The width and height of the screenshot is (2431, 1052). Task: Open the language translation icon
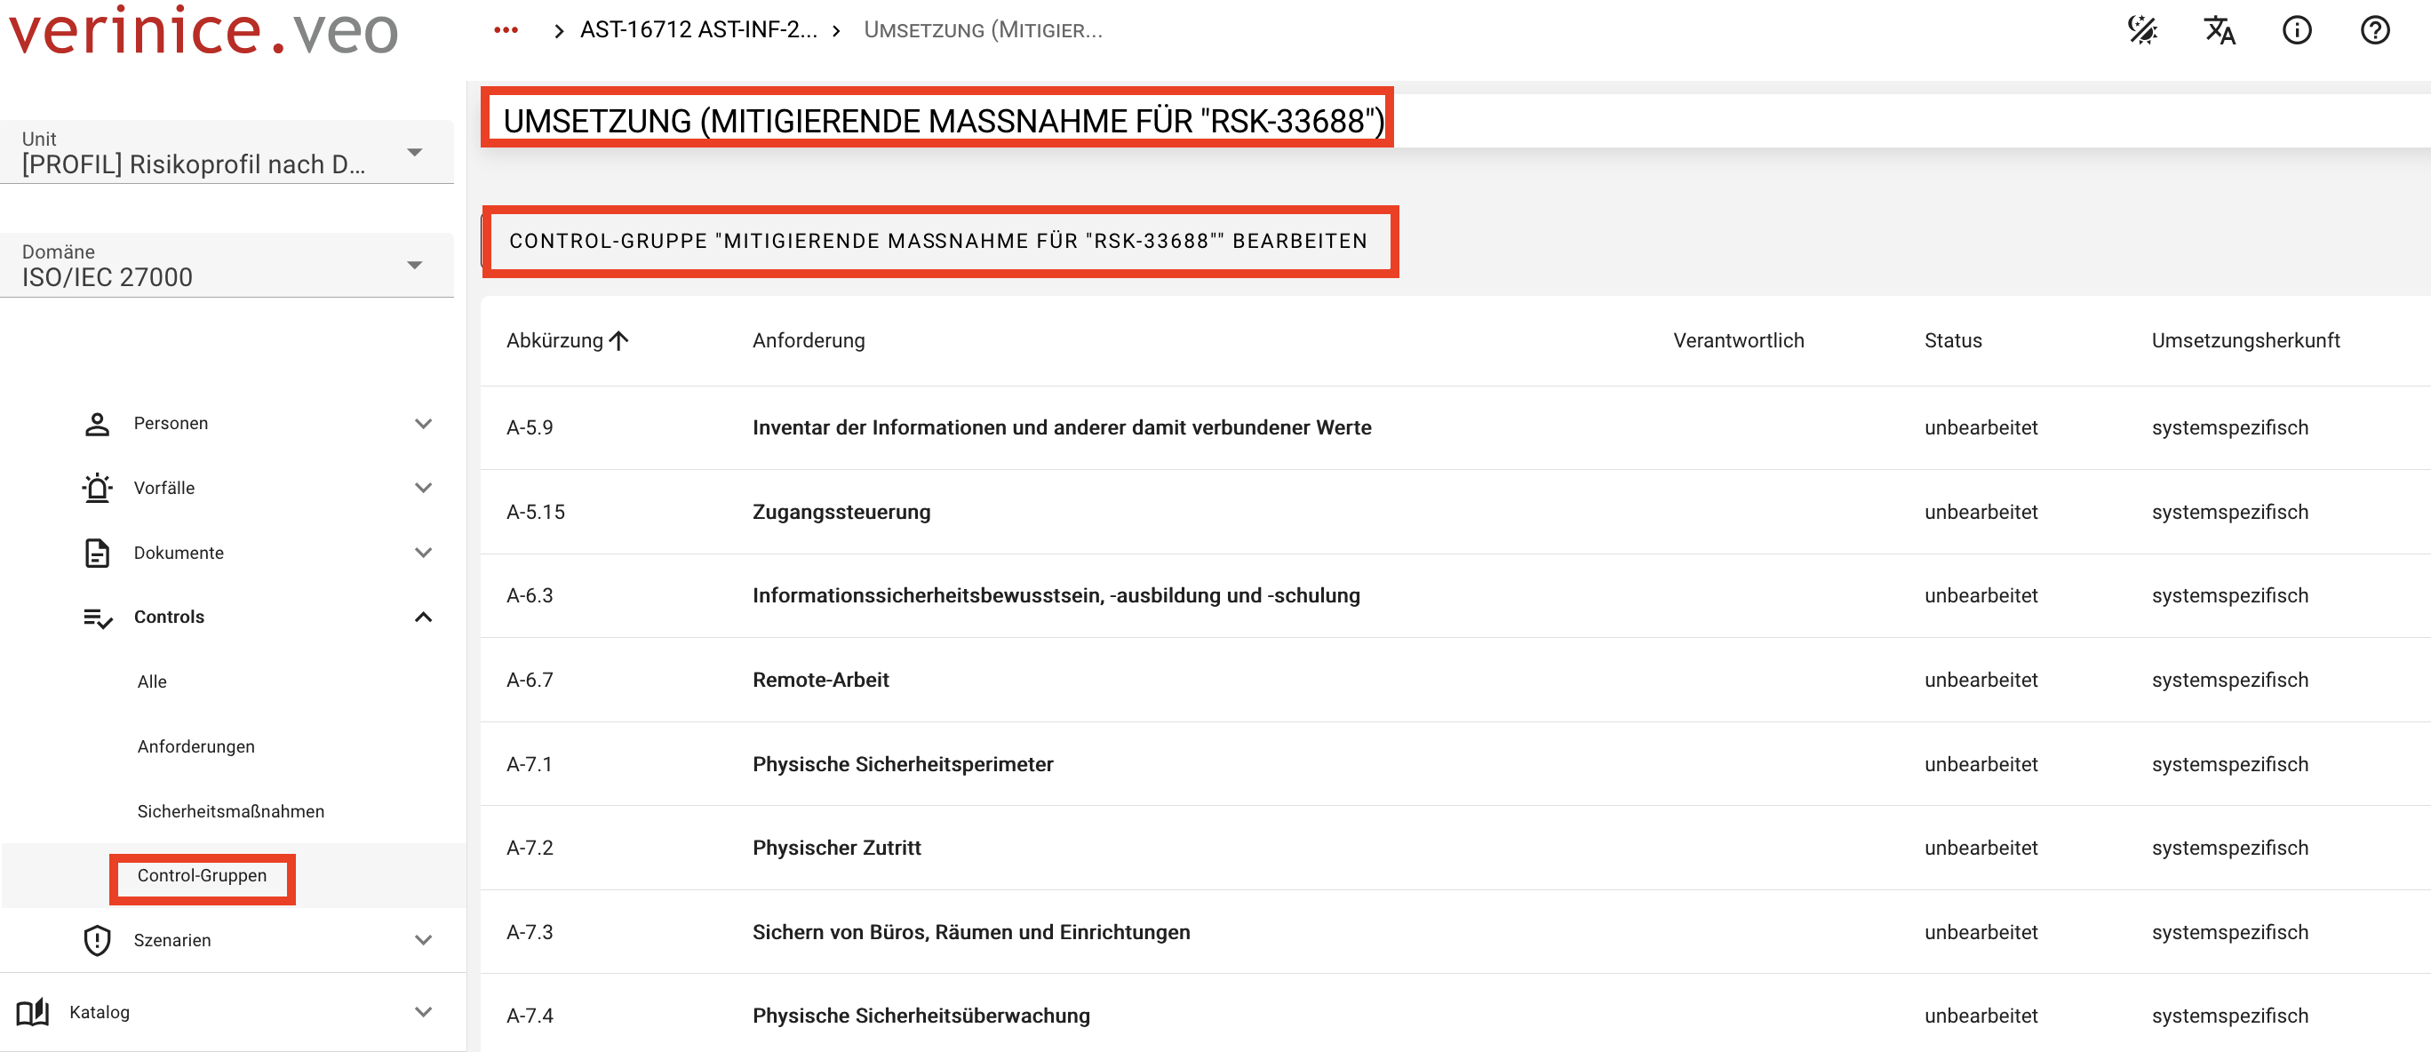tap(2219, 30)
